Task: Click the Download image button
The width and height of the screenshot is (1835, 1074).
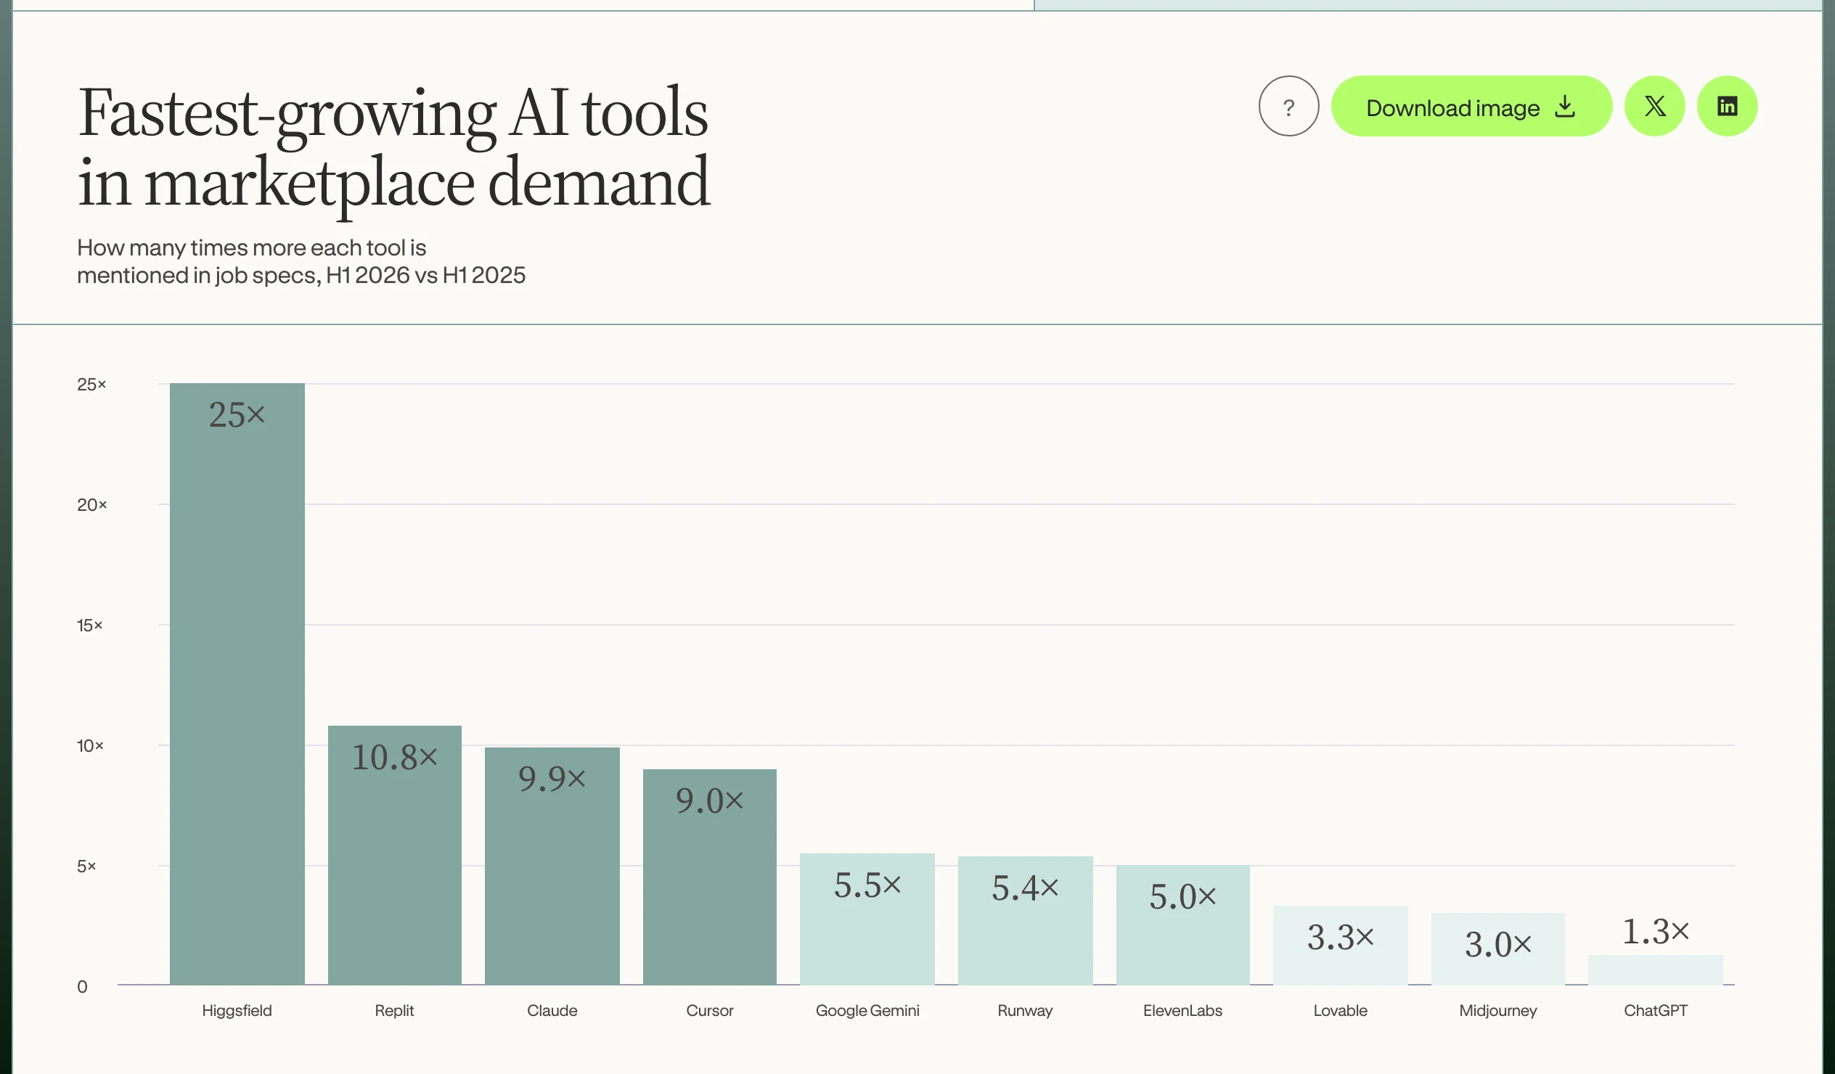Action: click(x=1471, y=106)
